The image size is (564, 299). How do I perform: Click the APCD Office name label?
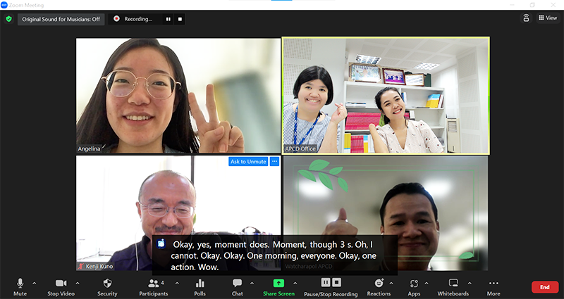click(300, 148)
